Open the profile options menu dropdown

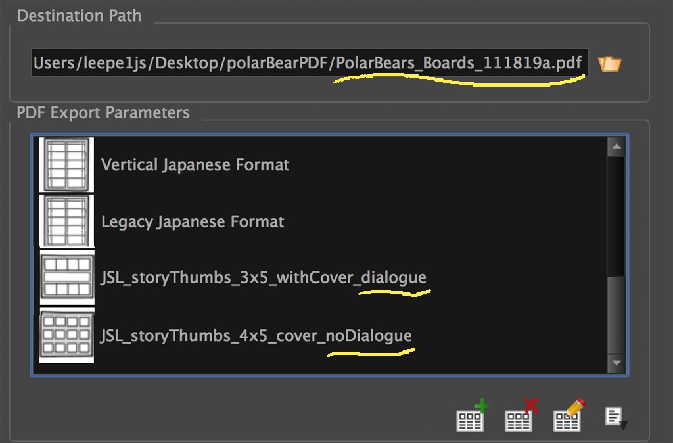(x=616, y=417)
